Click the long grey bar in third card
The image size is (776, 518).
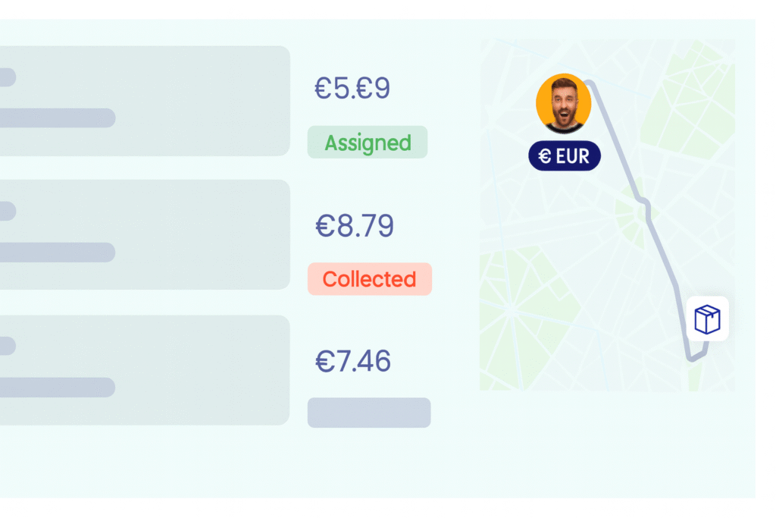point(58,388)
